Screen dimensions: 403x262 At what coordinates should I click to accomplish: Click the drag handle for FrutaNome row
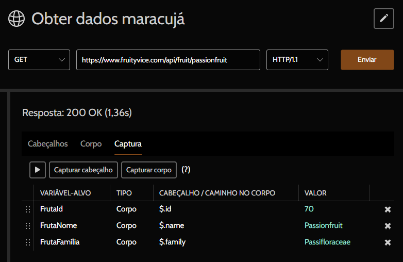click(x=28, y=226)
